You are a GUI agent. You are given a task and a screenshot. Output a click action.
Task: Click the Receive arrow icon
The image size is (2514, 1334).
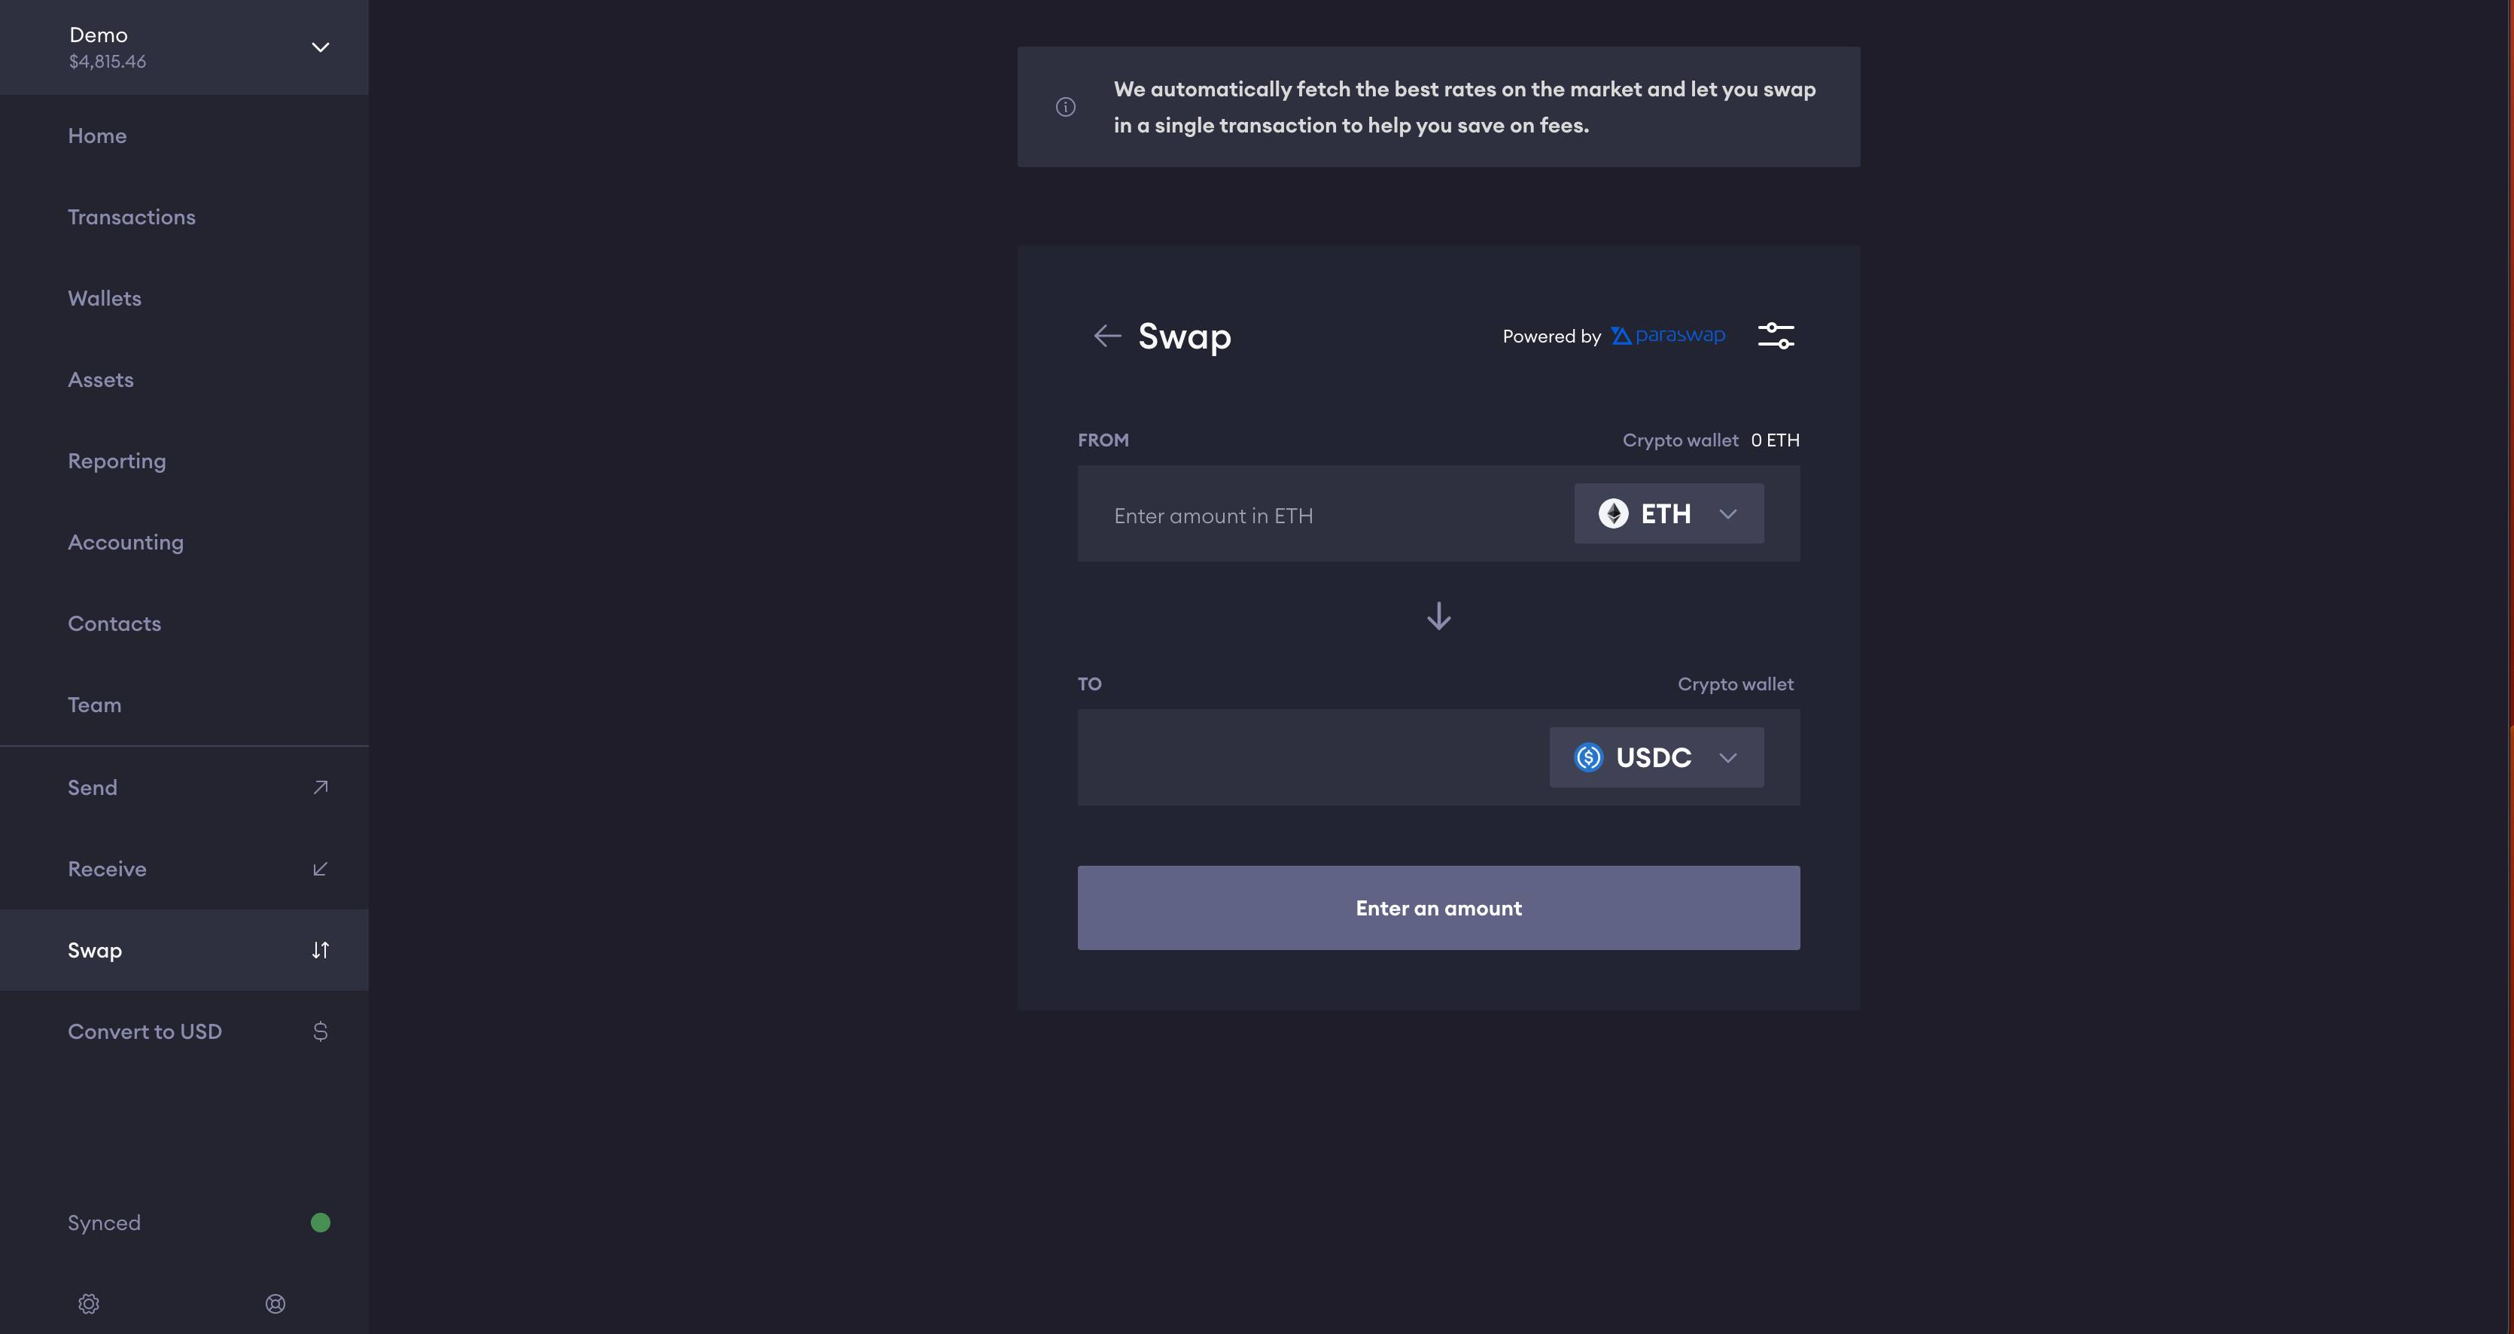320,870
